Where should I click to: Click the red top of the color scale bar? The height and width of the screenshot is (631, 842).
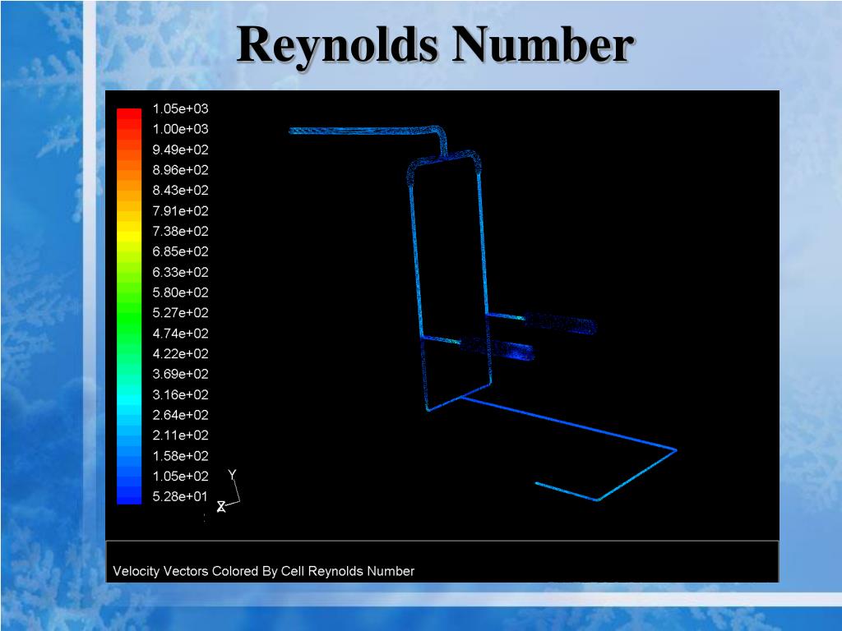[129, 113]
